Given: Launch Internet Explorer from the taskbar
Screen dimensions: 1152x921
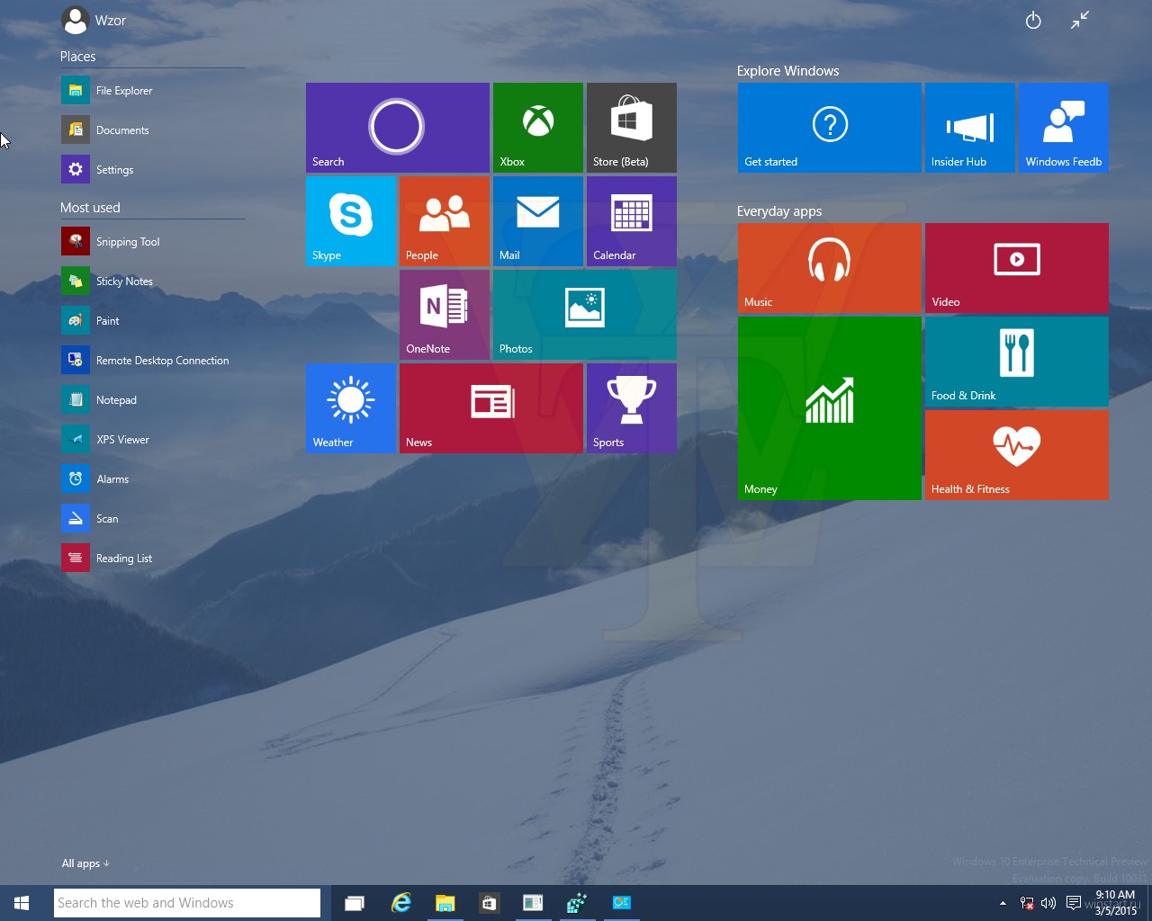Looking at the screenshot, I should [400, 903].
